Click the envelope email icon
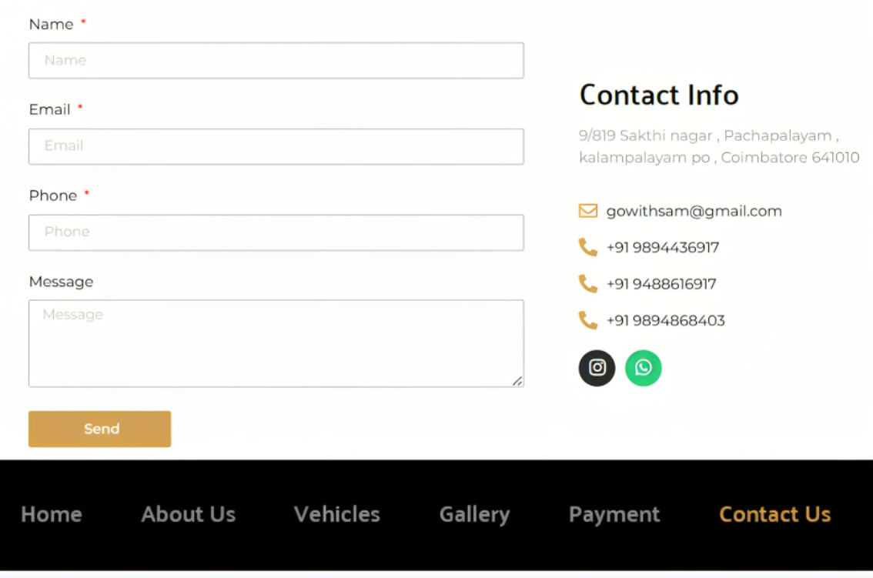Image resolution: width=873 pixels, height=578 pixels. pos(588,211)
